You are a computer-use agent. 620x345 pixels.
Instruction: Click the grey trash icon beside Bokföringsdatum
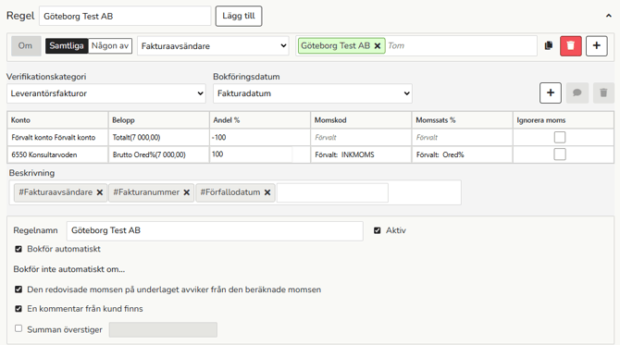click(x=603, y=92)
